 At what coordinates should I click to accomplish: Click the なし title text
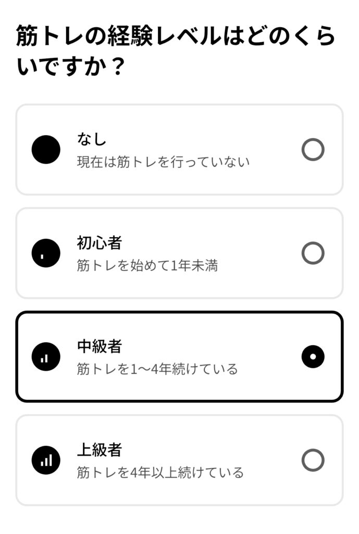92,139
